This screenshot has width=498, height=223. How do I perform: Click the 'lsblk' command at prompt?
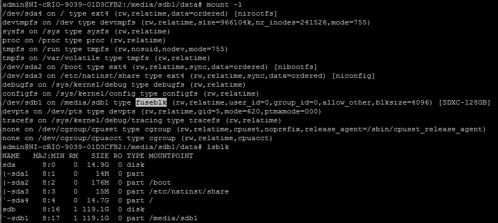coord(218,147)
